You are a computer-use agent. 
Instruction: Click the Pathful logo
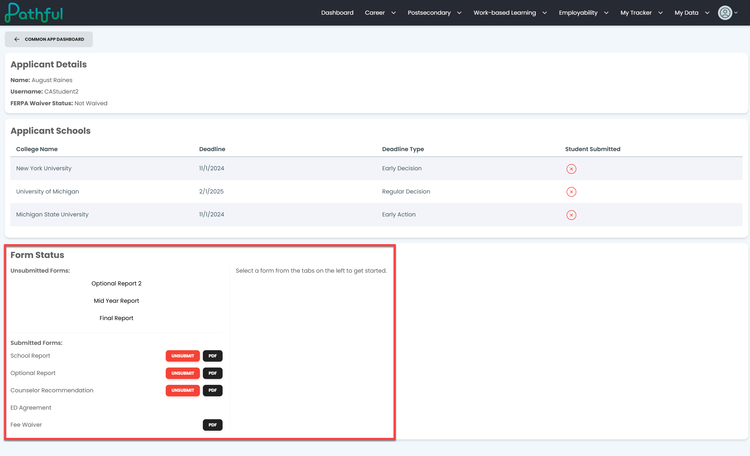(x=34, y=13)
